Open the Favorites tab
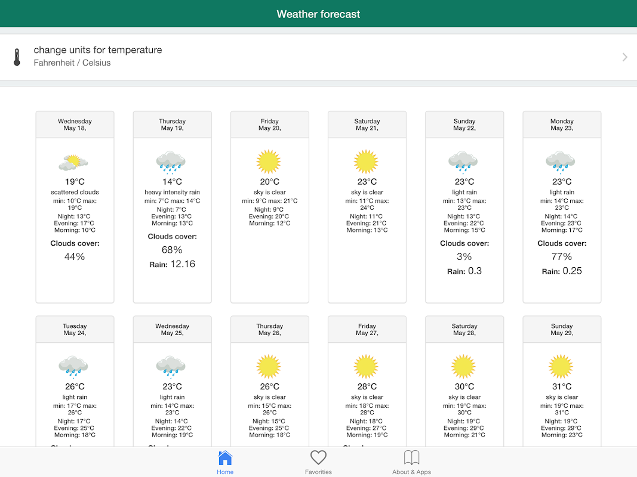Image resolution: width=637 pixels, height=477 pixels. coord(318,463)
